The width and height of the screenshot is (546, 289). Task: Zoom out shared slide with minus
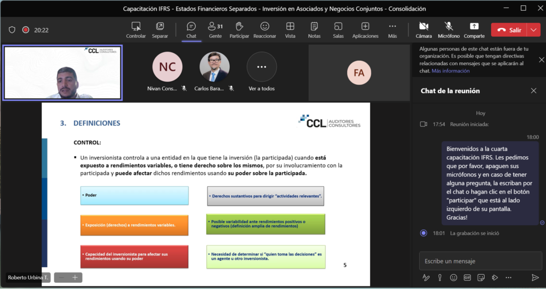point(61,277)
